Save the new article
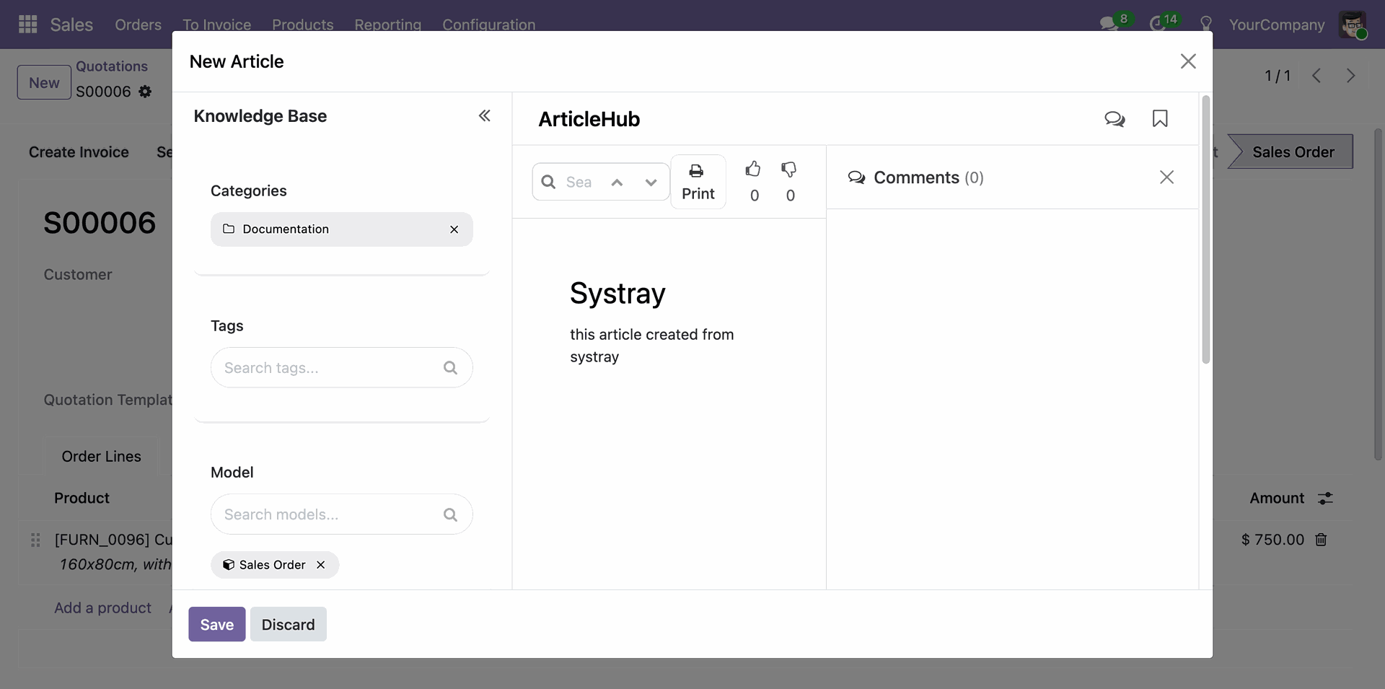Viewport: 1385px width, 689px height. click(x=216, y=624)
